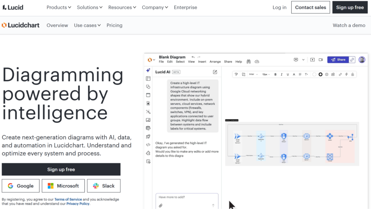Toggle underline formatting in diagram toolbar
The image size is (371, 209).
288,74
